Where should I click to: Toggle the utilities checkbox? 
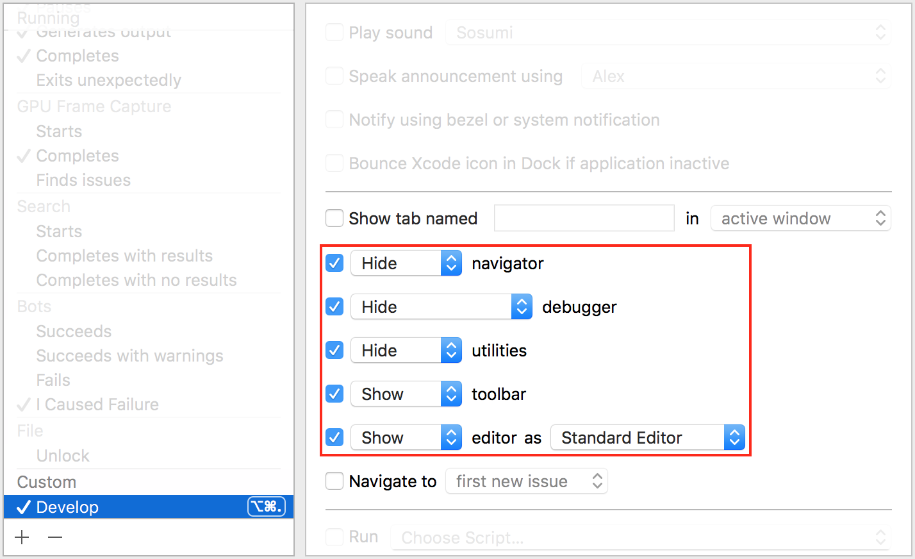[x=334, y=351]
